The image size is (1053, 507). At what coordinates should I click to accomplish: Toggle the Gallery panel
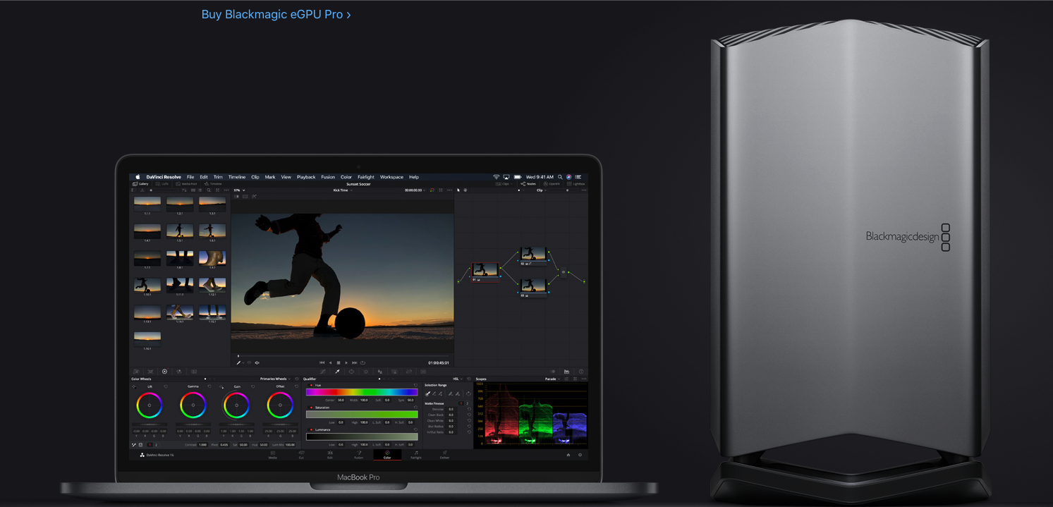pos(140,184)
